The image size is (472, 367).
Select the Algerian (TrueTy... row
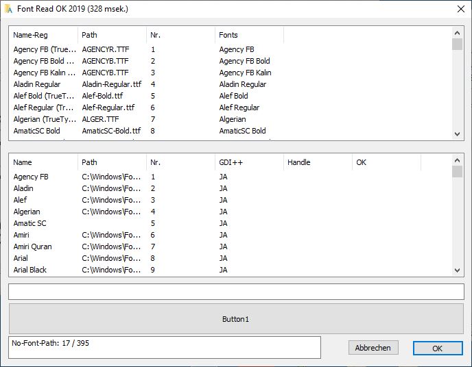click(45, 120)
